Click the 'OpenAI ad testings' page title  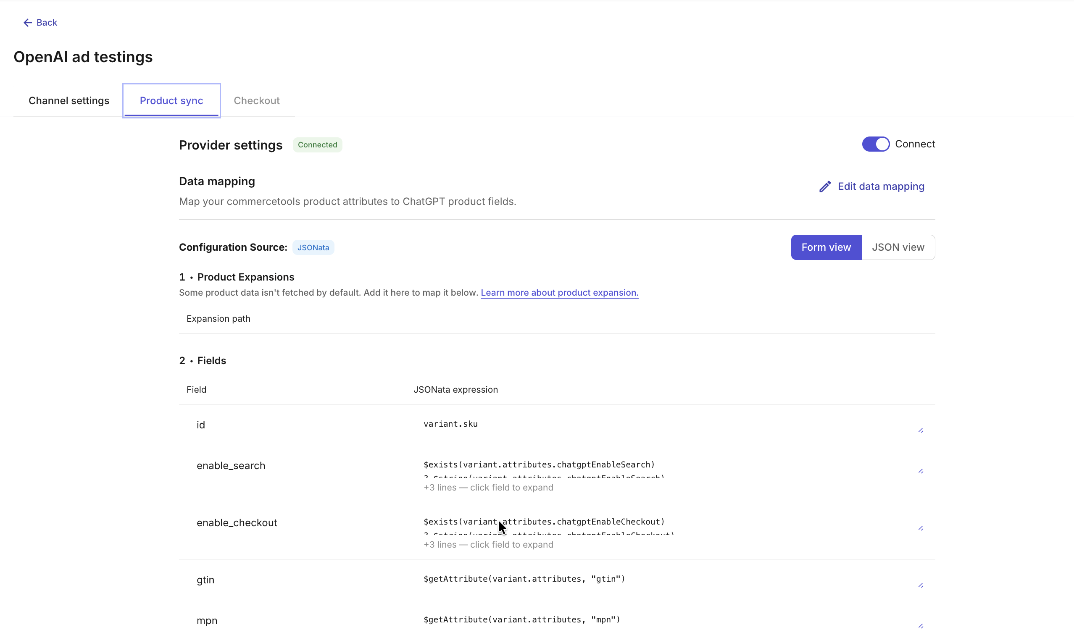pyautogui.click(x=83, y=57)
